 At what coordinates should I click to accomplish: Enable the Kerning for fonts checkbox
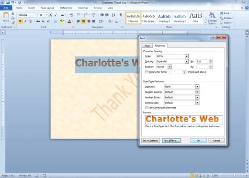pos(147,72)
